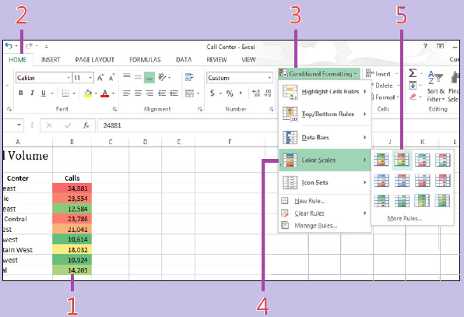This screenshot has height=317, width=464.
Task: Click the Decrease Decimal icon
Action: point(268,93)
